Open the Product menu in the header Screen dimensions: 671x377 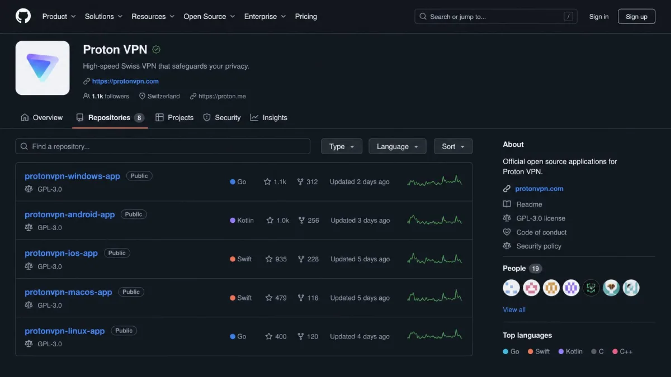(59, 16)
